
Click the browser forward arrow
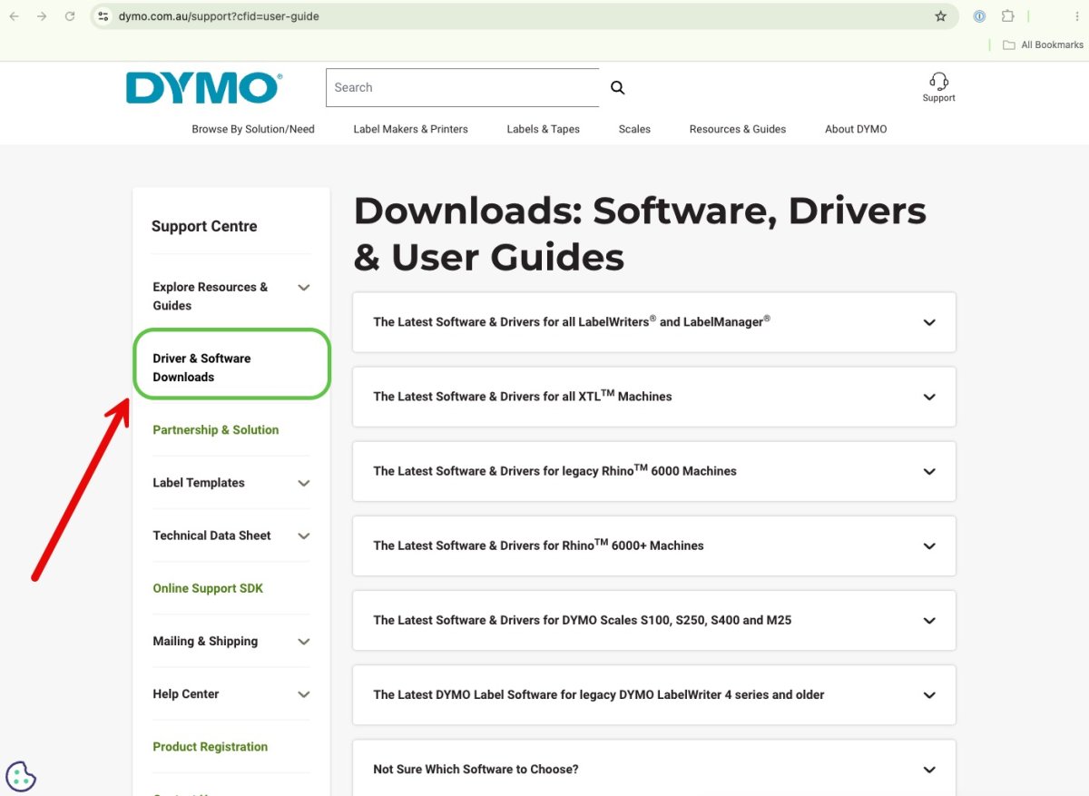click(42, 16)
